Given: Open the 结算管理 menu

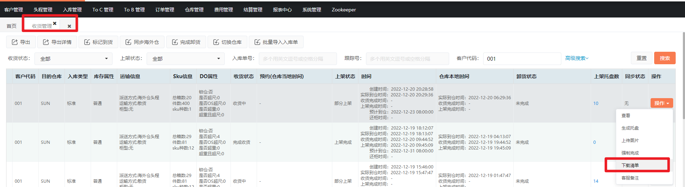Looking at the screenshot, I should (x=253, y=10).
